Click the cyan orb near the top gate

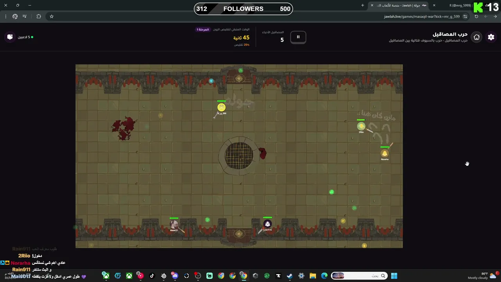pyautogui.click(x=211, y=81)
